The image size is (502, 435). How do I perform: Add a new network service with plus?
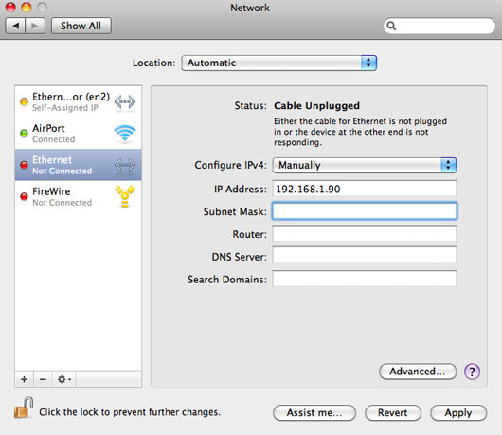[x=24, y=379]
